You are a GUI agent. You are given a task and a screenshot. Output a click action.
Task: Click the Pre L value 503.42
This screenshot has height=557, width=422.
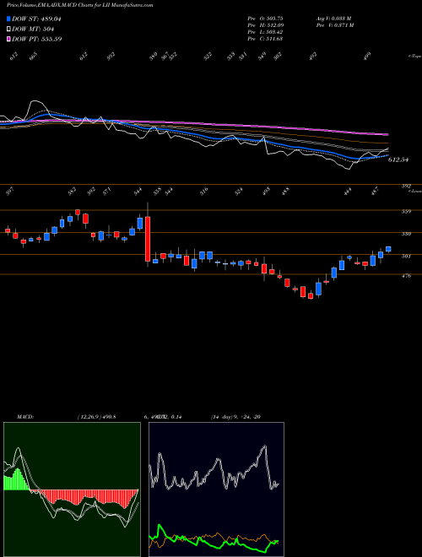pyautogui.click(x=273, y=31)
